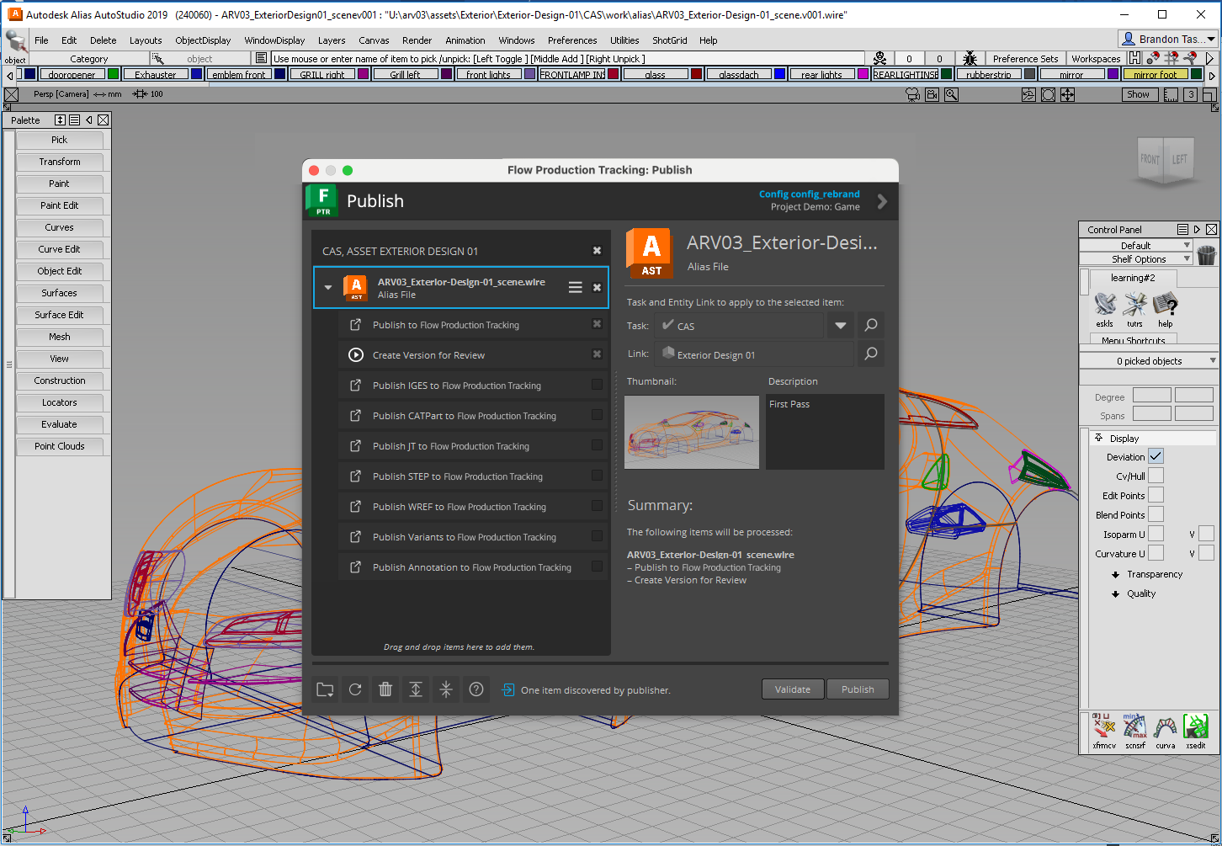Click the skull and crossbones icon in prompt bar

click(879, 58)
